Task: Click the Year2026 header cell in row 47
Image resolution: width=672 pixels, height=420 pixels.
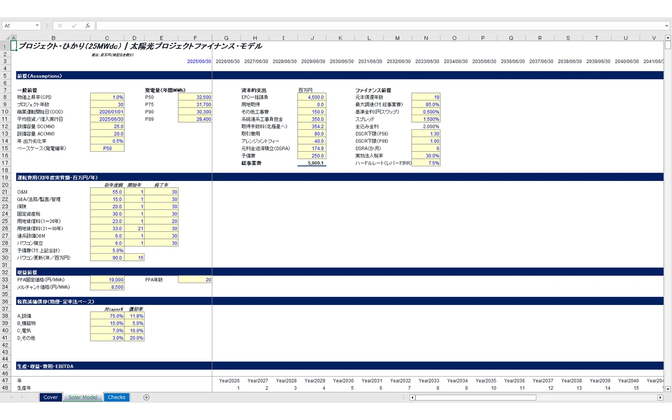Action: pos(226,381)
